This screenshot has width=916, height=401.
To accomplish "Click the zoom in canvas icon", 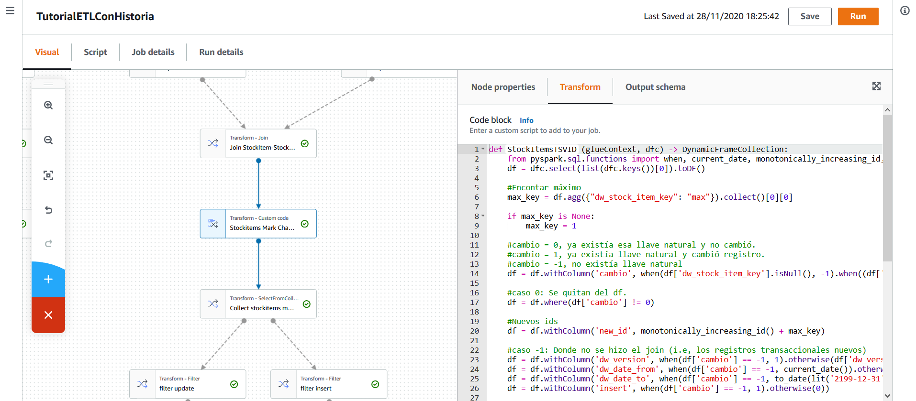I will click(48, 105).
